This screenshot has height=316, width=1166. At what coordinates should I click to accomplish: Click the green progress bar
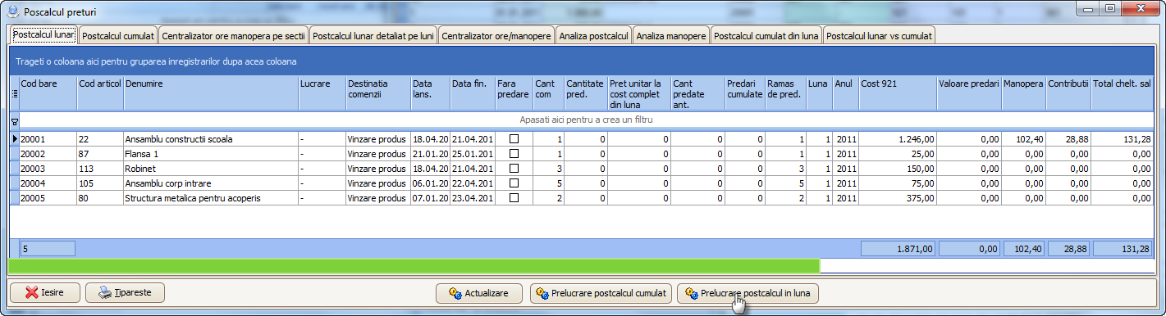(414, 266)
